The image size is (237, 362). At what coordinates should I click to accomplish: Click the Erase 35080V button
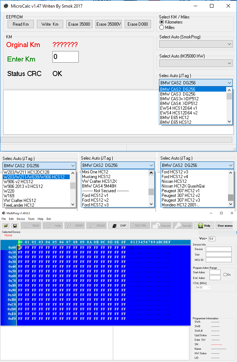pyautogui.click(x=108, y=24)
